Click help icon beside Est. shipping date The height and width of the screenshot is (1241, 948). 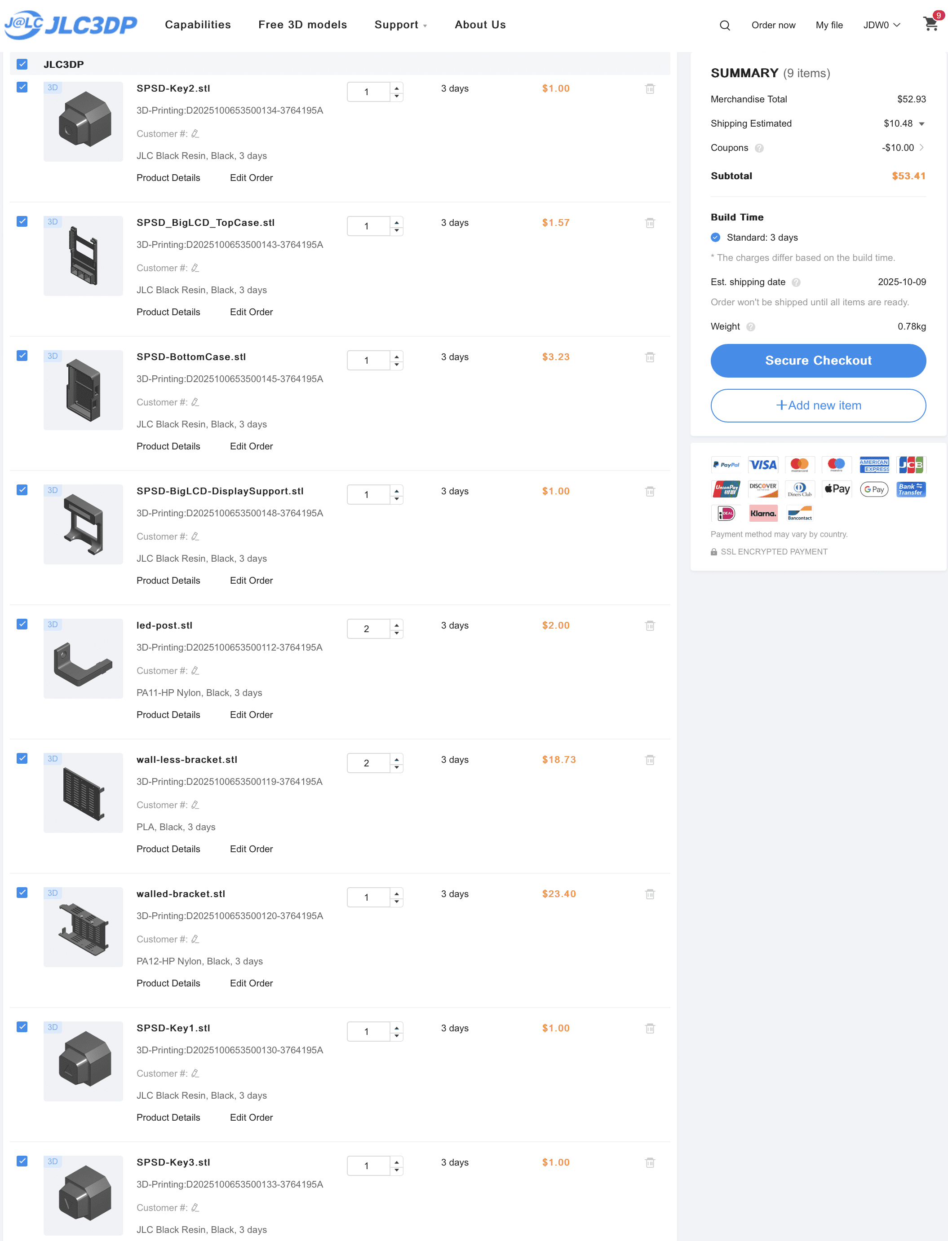pos(796,282)
